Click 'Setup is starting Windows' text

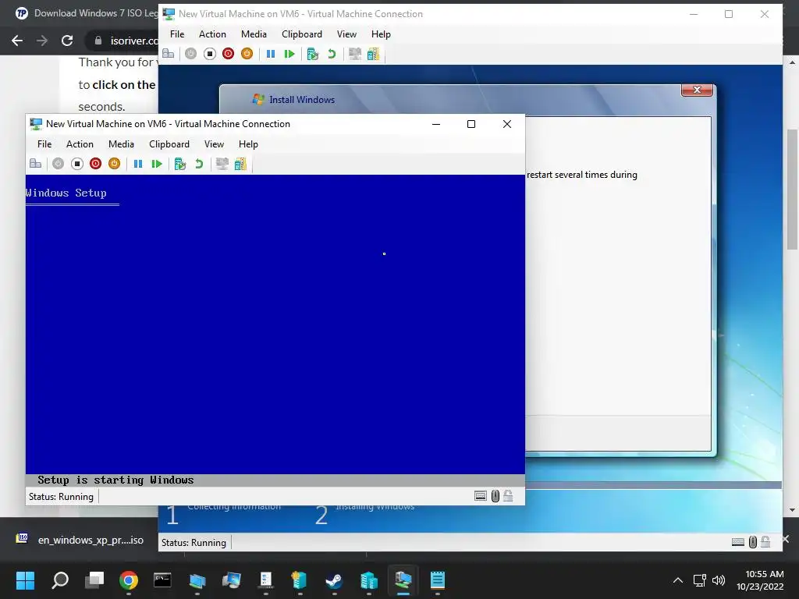115,480
